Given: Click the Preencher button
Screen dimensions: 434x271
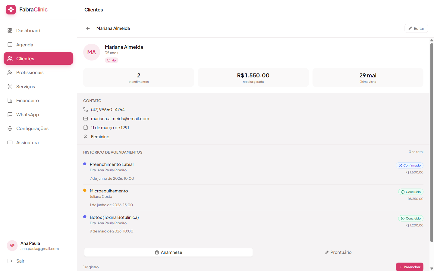Looking at the screenshot, I should tap(410, 267).
